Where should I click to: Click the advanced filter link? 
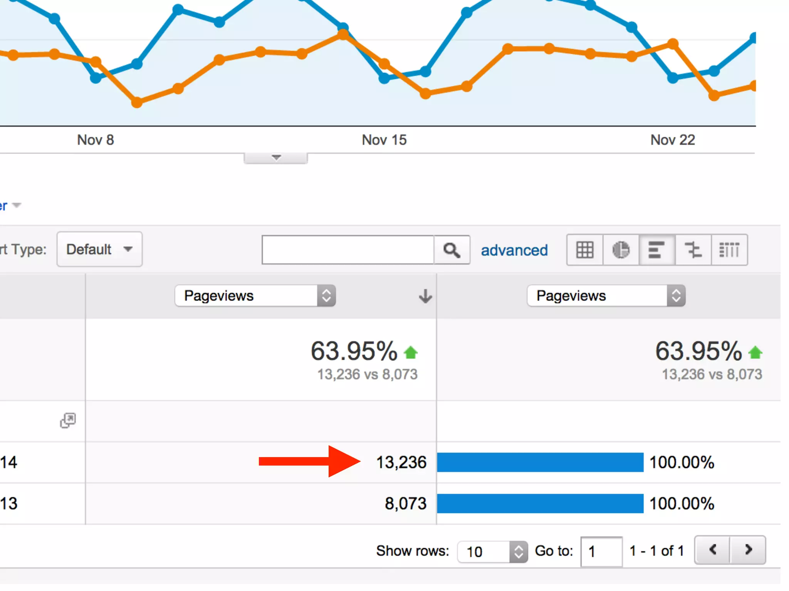514,250
